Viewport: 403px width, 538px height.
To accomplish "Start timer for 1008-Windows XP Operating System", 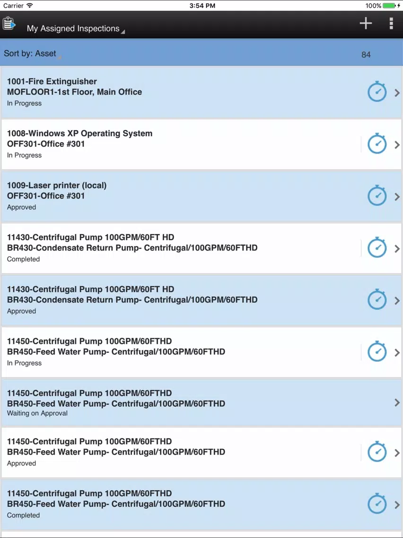I will coord(377,144).
